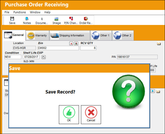The height and width of the screenshot is (134, 165).
Task: Open the Help menu
Action: (47, 12)
